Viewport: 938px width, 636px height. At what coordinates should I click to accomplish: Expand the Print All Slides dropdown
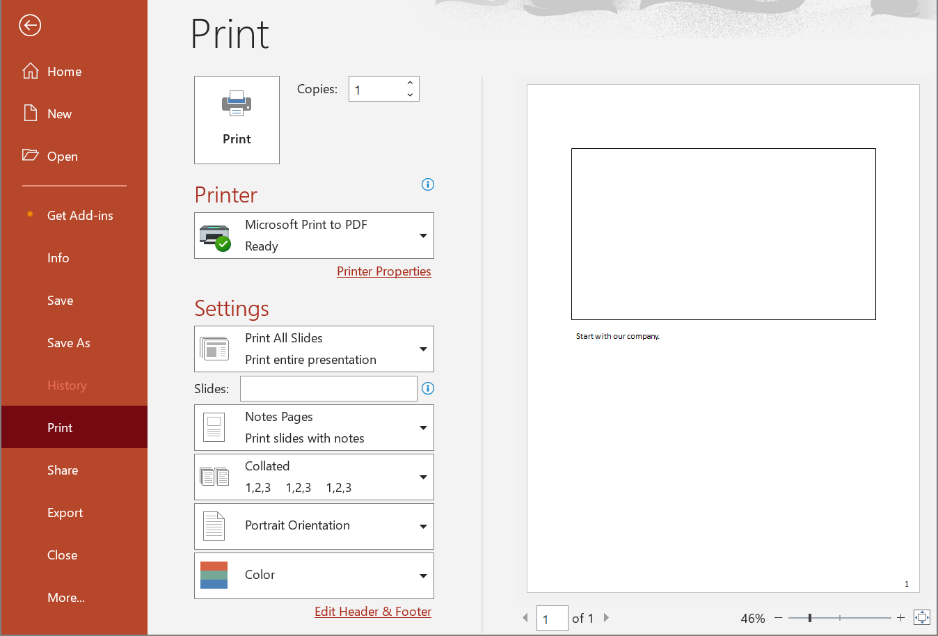coord(314,349)
